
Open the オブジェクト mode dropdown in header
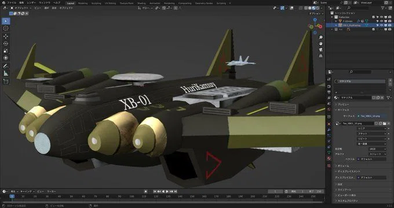(x=21, y=8)
